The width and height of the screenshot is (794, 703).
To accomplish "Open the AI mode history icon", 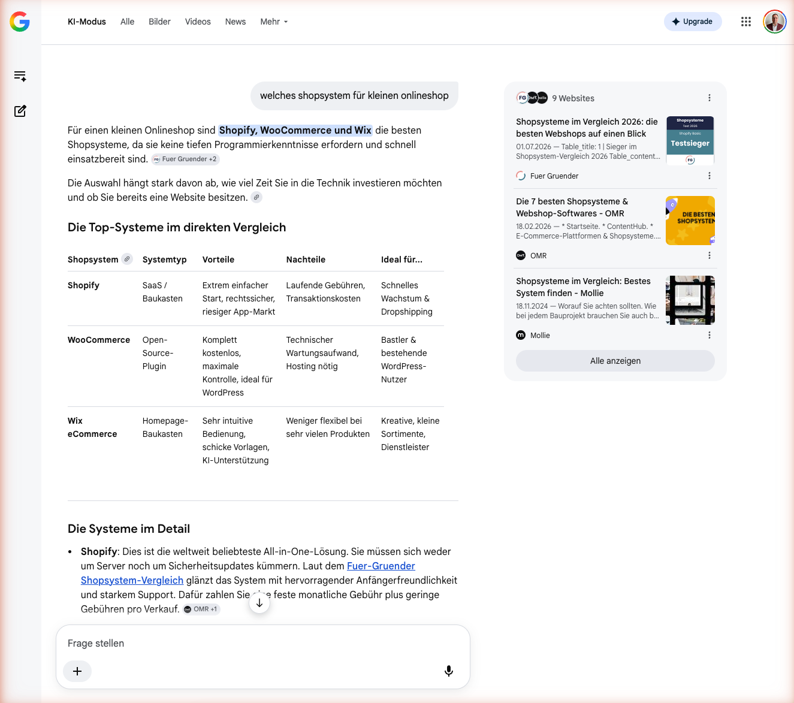I will (20, 76).
